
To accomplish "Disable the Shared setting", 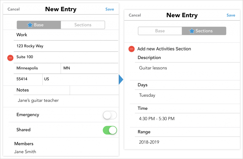I will pos(110,130).
